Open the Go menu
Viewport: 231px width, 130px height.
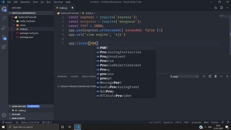(42, 2)
